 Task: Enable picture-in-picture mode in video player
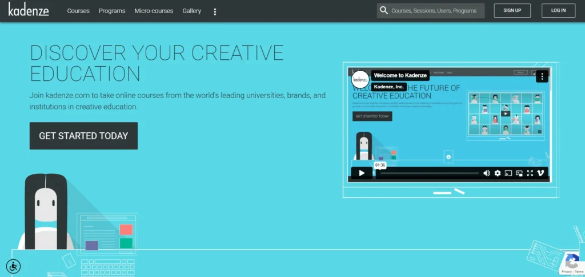[519, 173]
